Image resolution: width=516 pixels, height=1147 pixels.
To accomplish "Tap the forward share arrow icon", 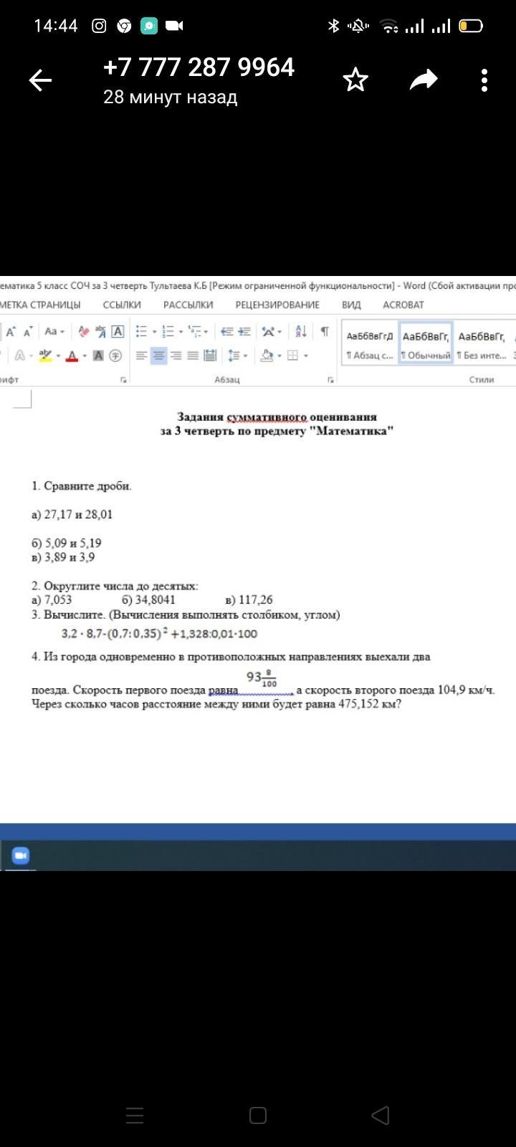I will 423,80.
